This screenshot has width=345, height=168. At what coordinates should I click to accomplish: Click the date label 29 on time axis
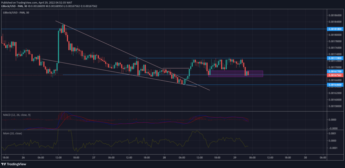click(x=235, y=158)
